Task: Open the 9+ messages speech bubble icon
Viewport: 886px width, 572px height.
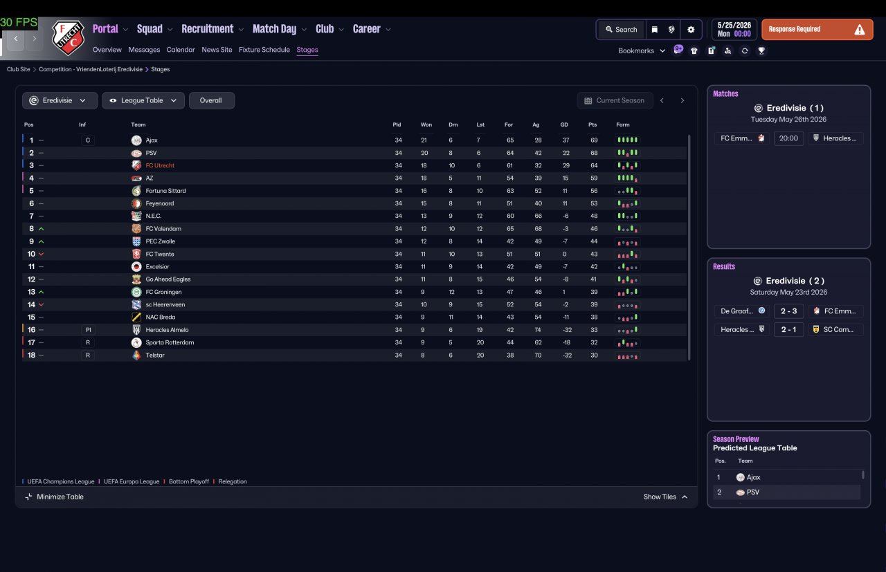Action: coord(678,50)
